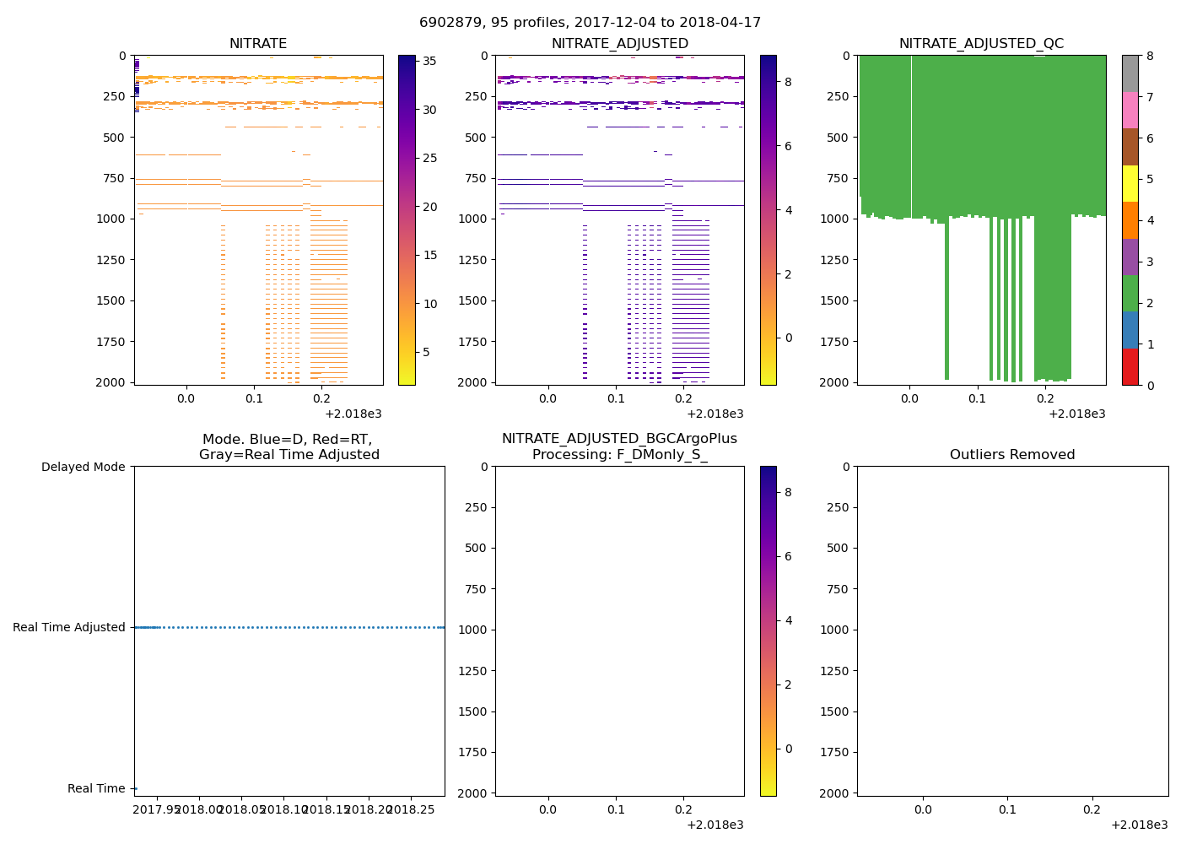Click the NITRATE_ADJUSTED_QC plot title
The image size is (1181, 844).
point(981,44)
